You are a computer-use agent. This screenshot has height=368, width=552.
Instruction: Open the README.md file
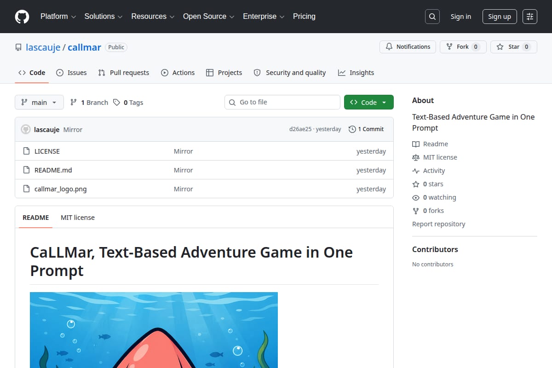click(x=53, y=170)
